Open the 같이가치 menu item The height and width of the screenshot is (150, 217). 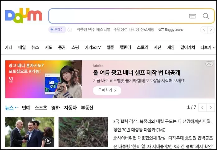[188, 47]
